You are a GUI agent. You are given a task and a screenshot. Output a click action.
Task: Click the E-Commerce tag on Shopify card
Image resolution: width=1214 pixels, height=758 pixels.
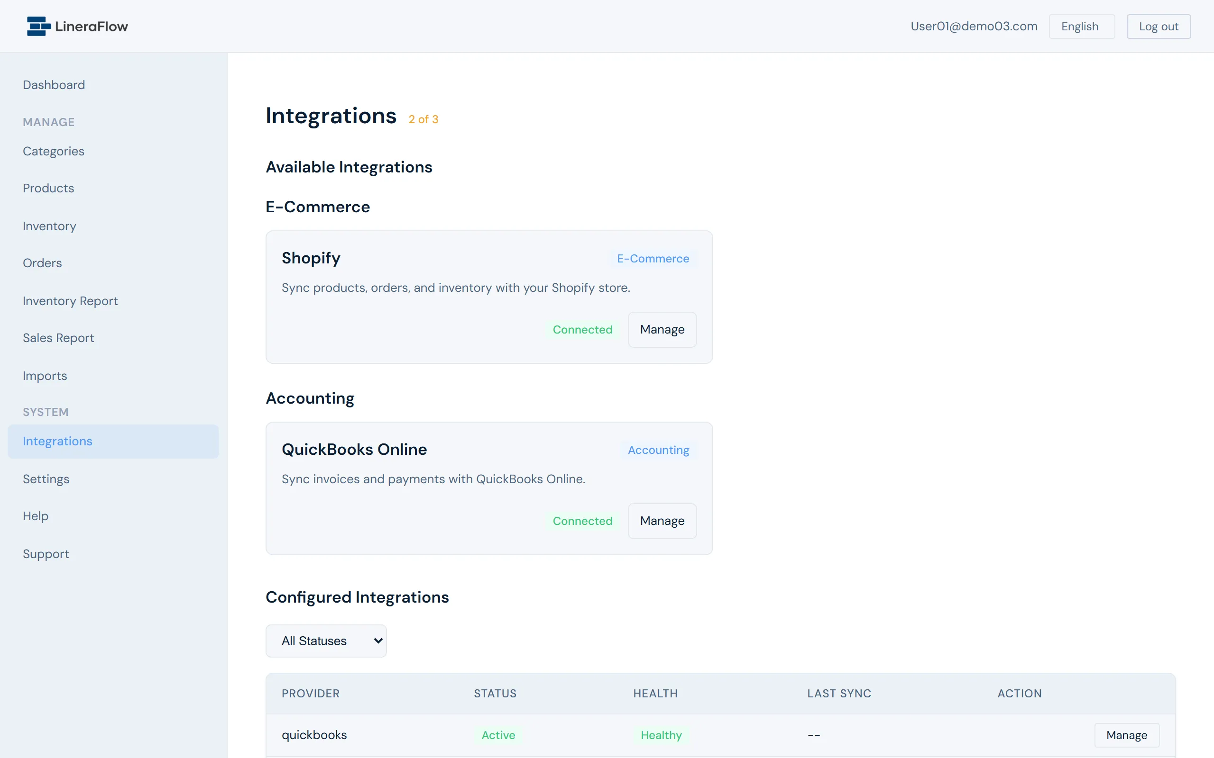click(x=653, y=259)
